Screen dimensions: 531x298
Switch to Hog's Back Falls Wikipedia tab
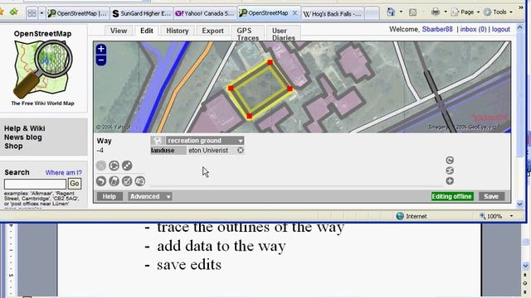coord(333,14)
